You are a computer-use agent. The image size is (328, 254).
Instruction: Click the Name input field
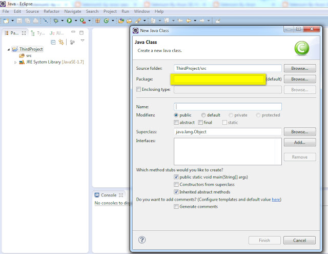pos(228,107)
